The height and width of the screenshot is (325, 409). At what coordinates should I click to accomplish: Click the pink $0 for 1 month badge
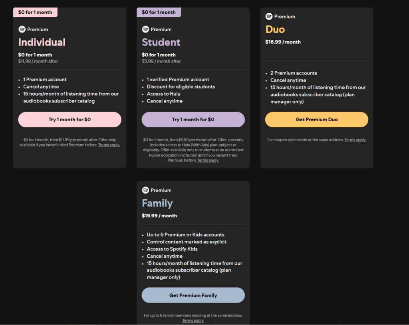[35, 12]
